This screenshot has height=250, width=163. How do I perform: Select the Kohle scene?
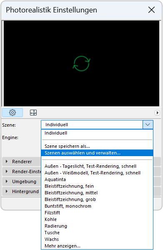point(97,219)
